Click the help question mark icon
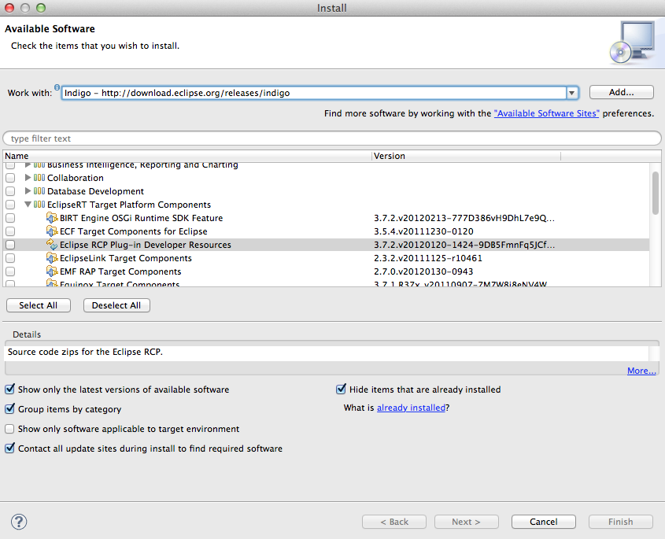 point(18,522)
